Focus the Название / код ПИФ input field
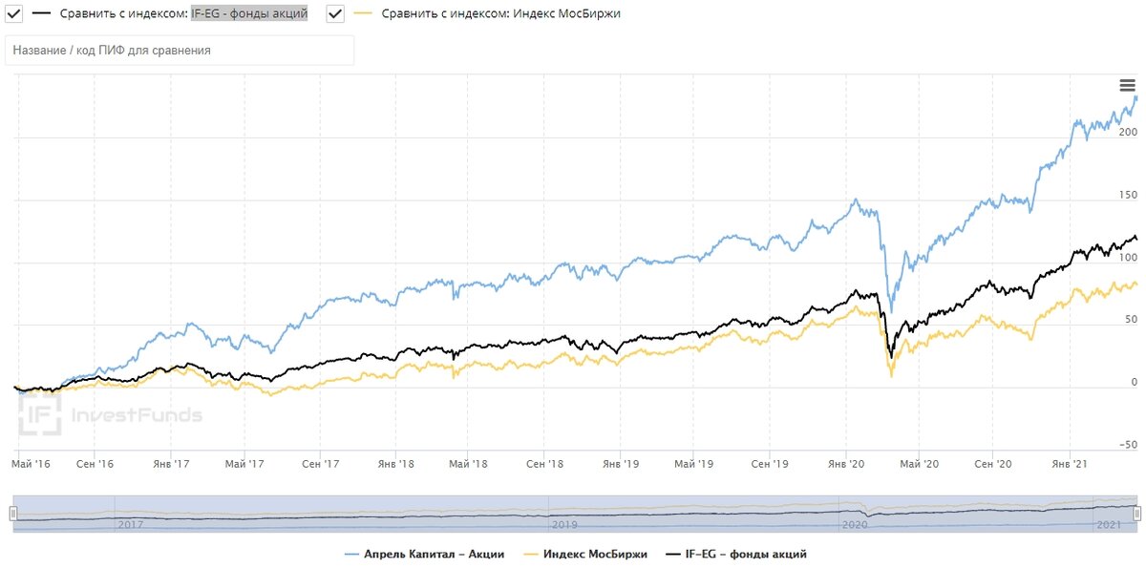This screenshot has width=1146, height=568. (180, 51)
